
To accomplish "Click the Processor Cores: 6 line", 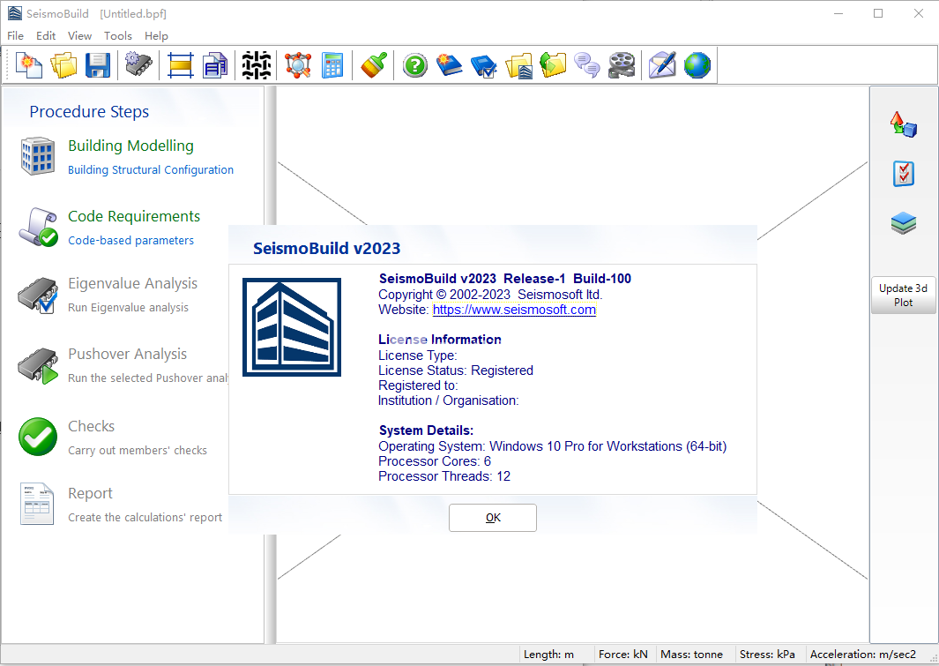I will (x=435, y=461).
